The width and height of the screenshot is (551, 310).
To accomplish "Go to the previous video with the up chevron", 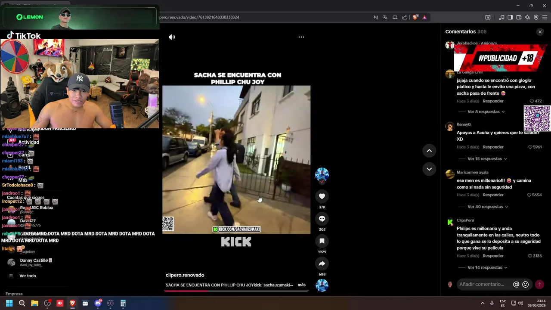I will click(429, 151).
